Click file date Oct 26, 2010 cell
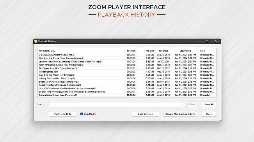 point(163,65)
